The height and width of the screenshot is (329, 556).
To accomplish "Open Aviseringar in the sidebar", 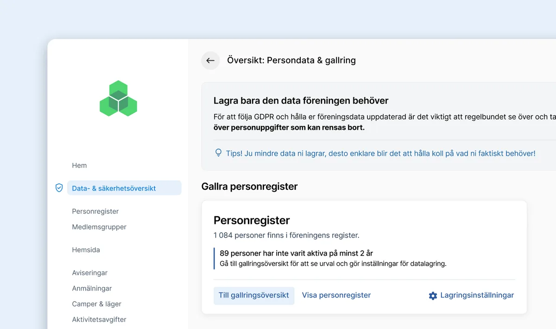I will 90,273.
